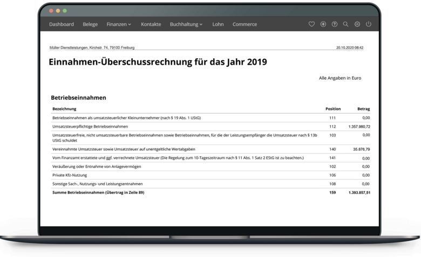Go to the Belege section
Screen dimensions: 421x257
click(x=90, y=24)
